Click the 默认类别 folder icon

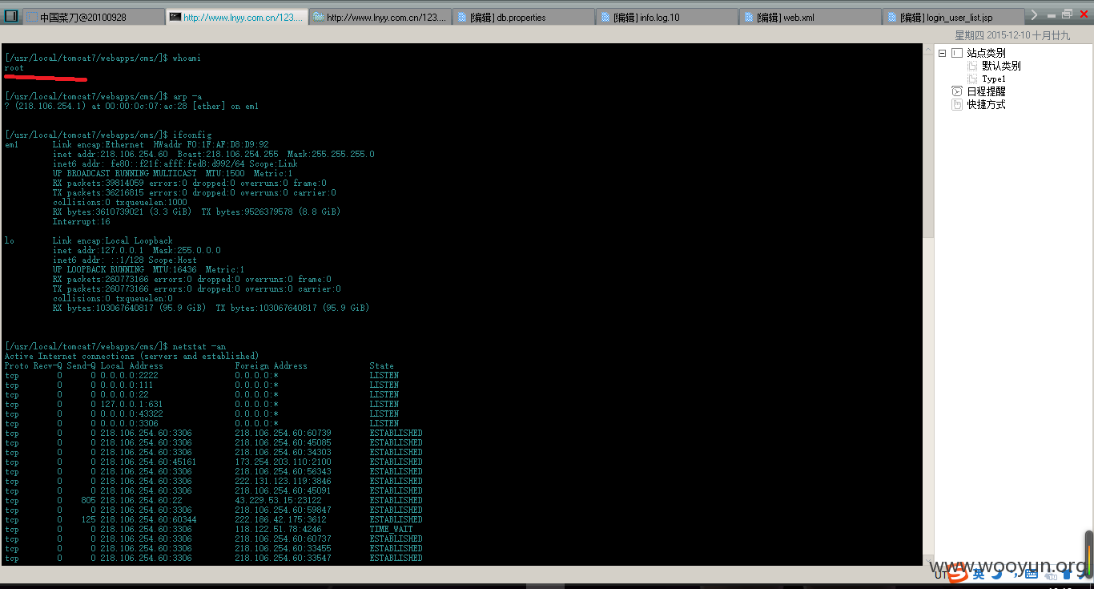tap(972, 66)
